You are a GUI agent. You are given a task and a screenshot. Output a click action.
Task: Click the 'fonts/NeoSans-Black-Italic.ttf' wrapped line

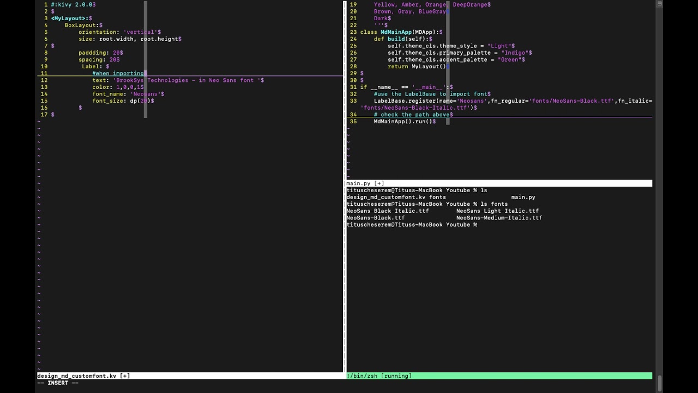(x=418, y=108)
